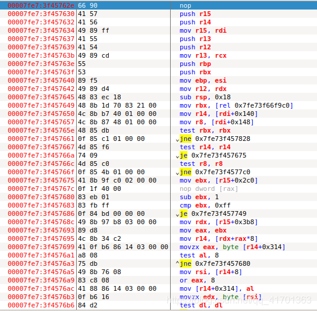Screen dimensions: 317x311
Task: Select bytes '4c 8b b7 40 01 00 00'
Action: coord(117,114)
